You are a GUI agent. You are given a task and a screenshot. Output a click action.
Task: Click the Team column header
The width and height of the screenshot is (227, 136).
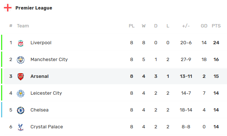[x=23, y=26]
